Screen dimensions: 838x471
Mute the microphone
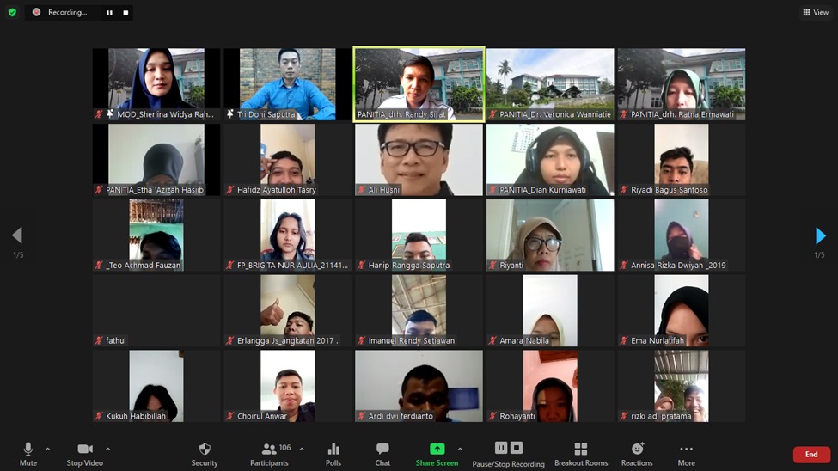click(28, 450)
